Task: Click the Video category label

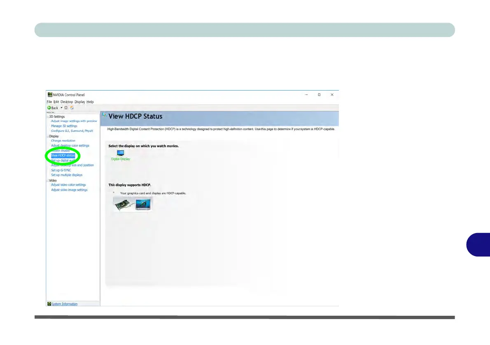Action: pyautogui.click(x=53, y=181)
